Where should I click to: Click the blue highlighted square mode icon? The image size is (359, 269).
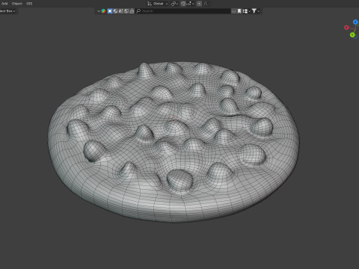110,11
